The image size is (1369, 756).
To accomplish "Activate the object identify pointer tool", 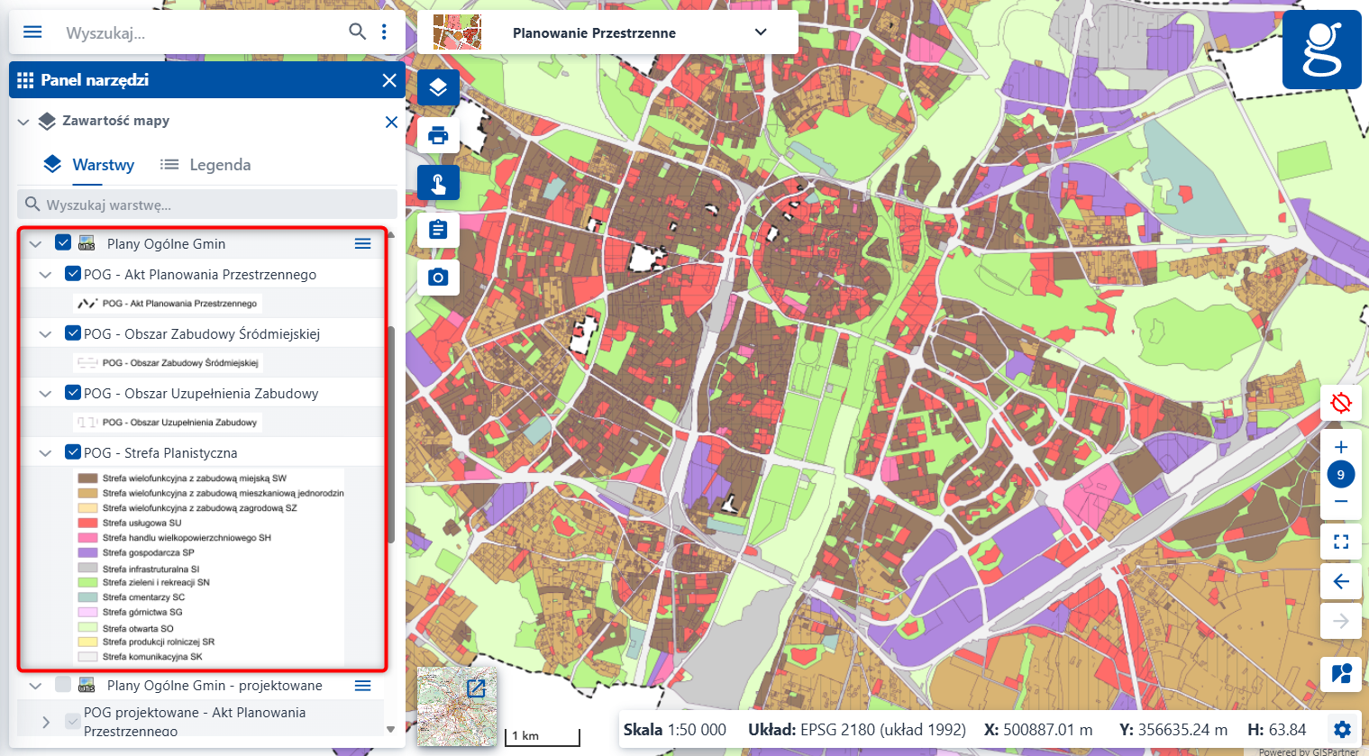I will pyautogui.click(x=438, y=184).
